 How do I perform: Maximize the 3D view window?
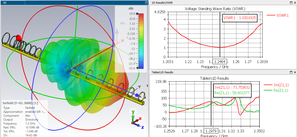click(146, 3)
